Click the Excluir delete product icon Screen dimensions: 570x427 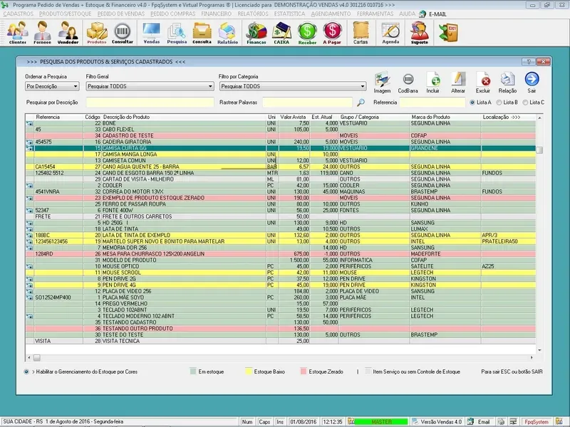[x=482, y=80]
